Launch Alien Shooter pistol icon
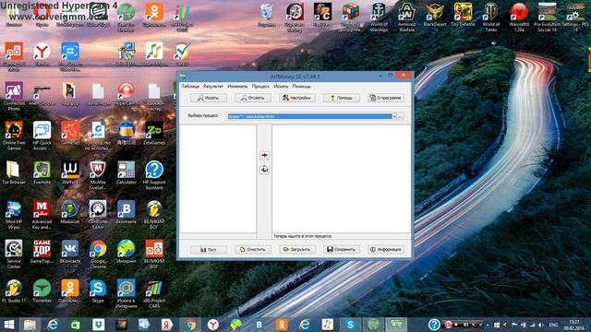This screenshot has height=332, width=591. click(42, 94)
